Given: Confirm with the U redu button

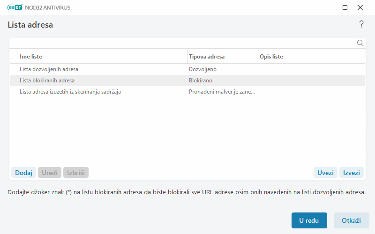Looking at the screenshot, I should 309,220.
